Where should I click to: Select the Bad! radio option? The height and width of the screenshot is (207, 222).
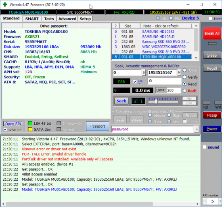click(x=184, y=91)
